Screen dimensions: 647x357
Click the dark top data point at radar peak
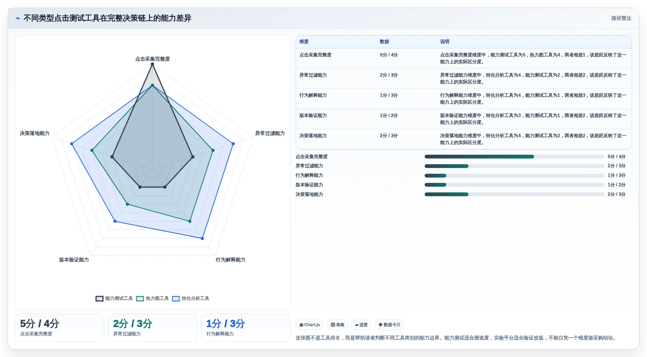[x=153, y=64]
